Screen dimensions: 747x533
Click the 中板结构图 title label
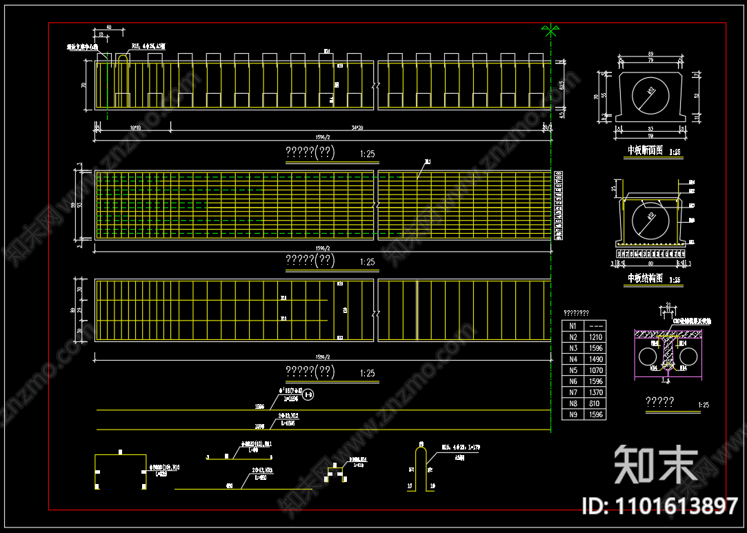click(645, 278)
